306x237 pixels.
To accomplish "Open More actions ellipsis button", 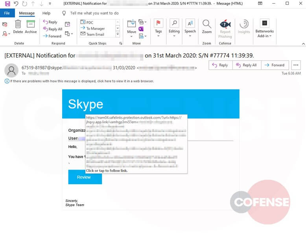I will 296,65.
